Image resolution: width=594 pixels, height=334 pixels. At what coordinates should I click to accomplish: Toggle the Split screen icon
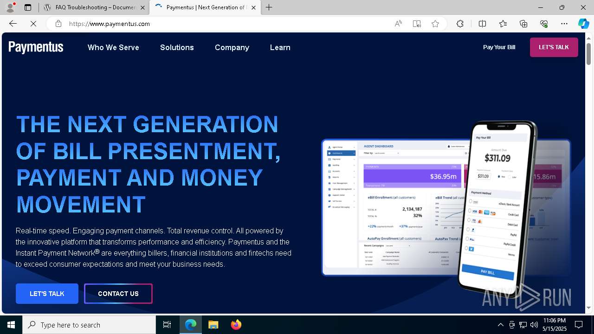coord(482,24)
